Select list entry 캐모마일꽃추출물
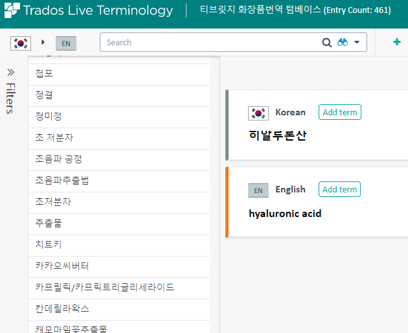Image resolution: width=408 pixels, height=333 pixels. 119,327
